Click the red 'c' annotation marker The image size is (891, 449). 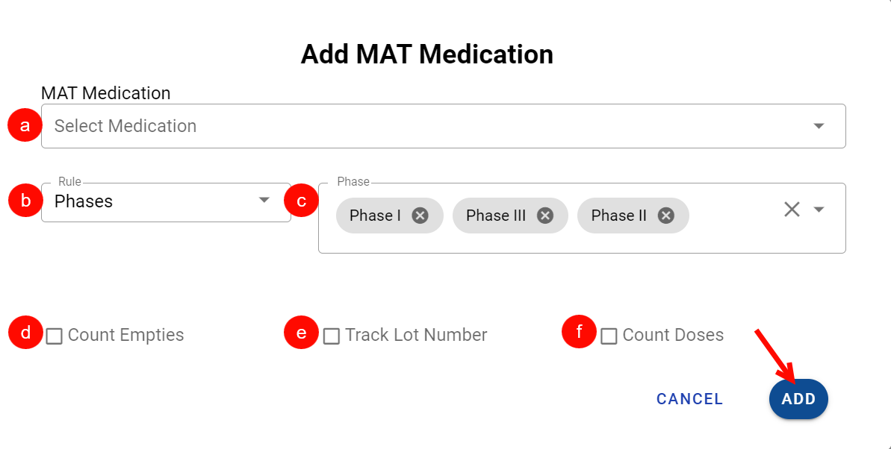(302, 201)
